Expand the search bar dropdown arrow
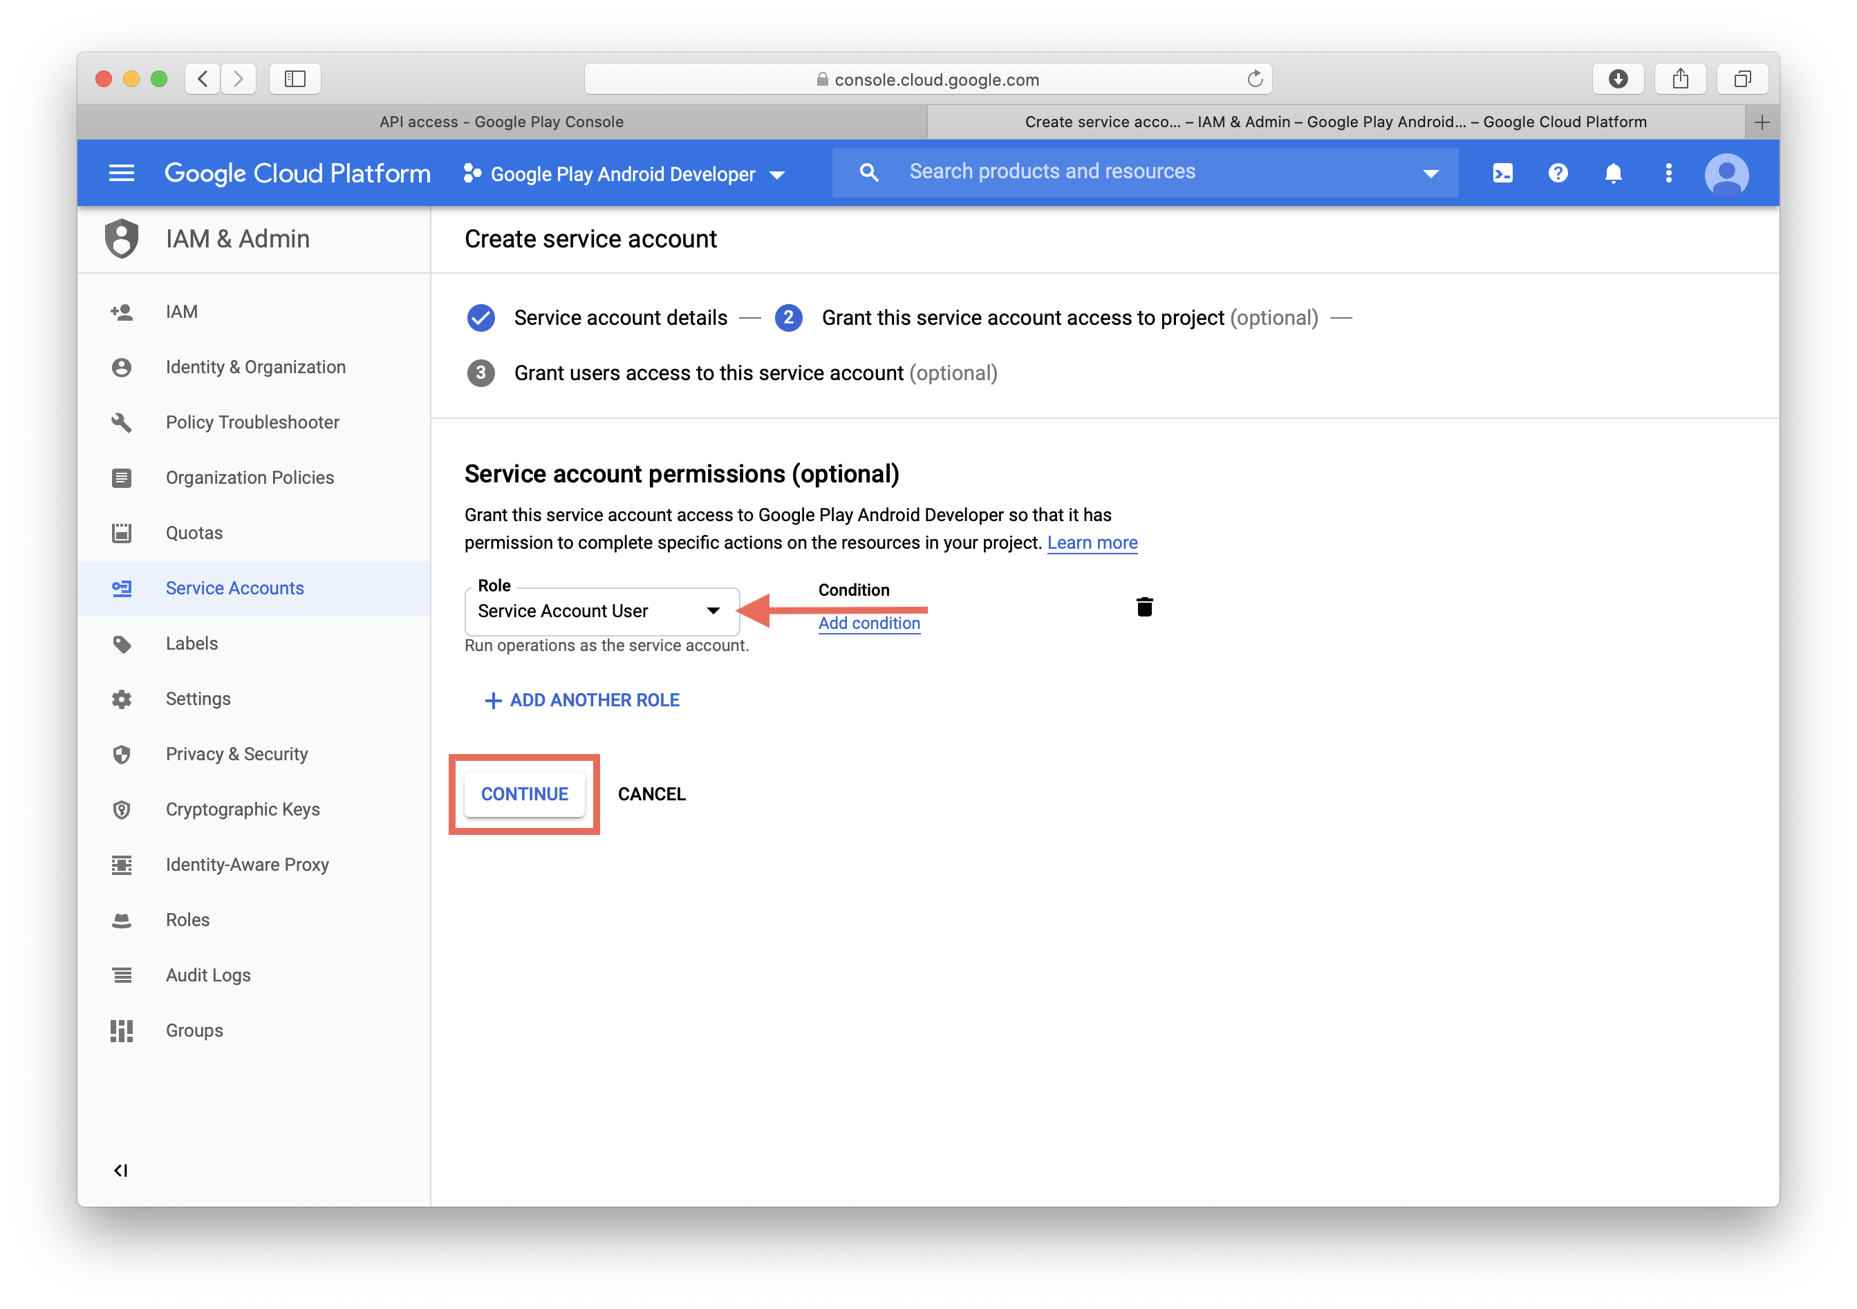 click(x=1430, y=174)
